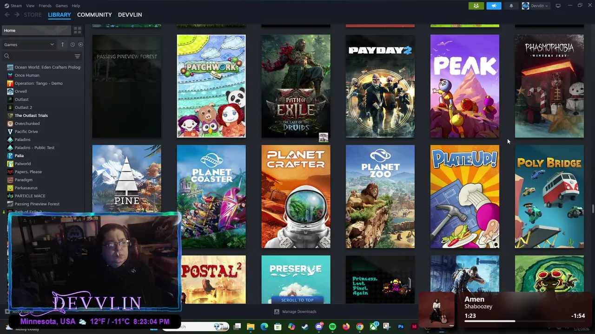Go forward with the right arrow
The height and width of the screenshot is (334, 595).
pyautogui.click(x=17, y=15)
